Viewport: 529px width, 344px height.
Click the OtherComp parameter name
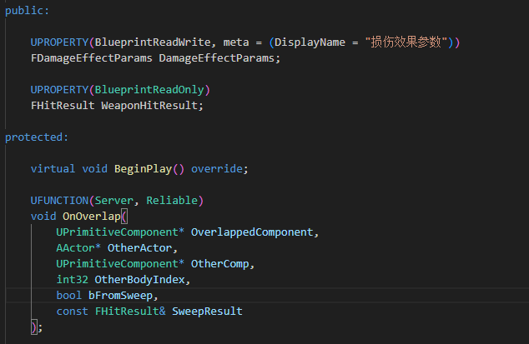coord(220,264)
